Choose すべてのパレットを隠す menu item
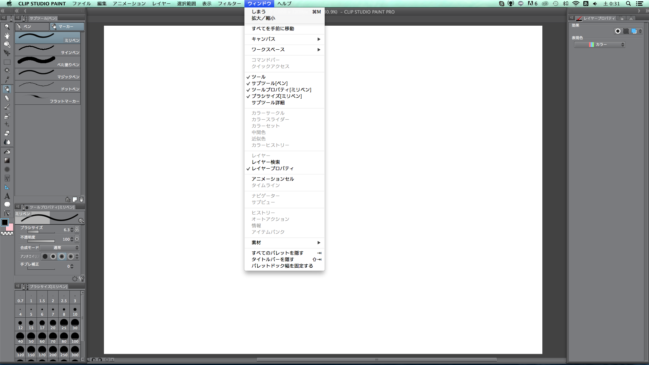649x365 pixels. pyautogui.click(x=284, y=253)
